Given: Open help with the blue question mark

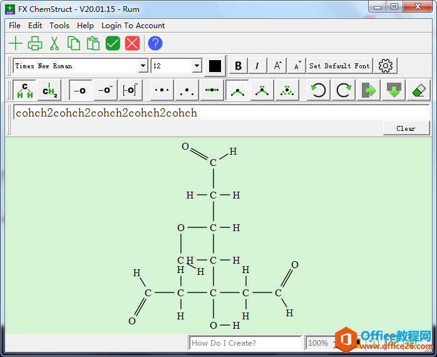Looking at the screenshot, I should tap(155, 43).
